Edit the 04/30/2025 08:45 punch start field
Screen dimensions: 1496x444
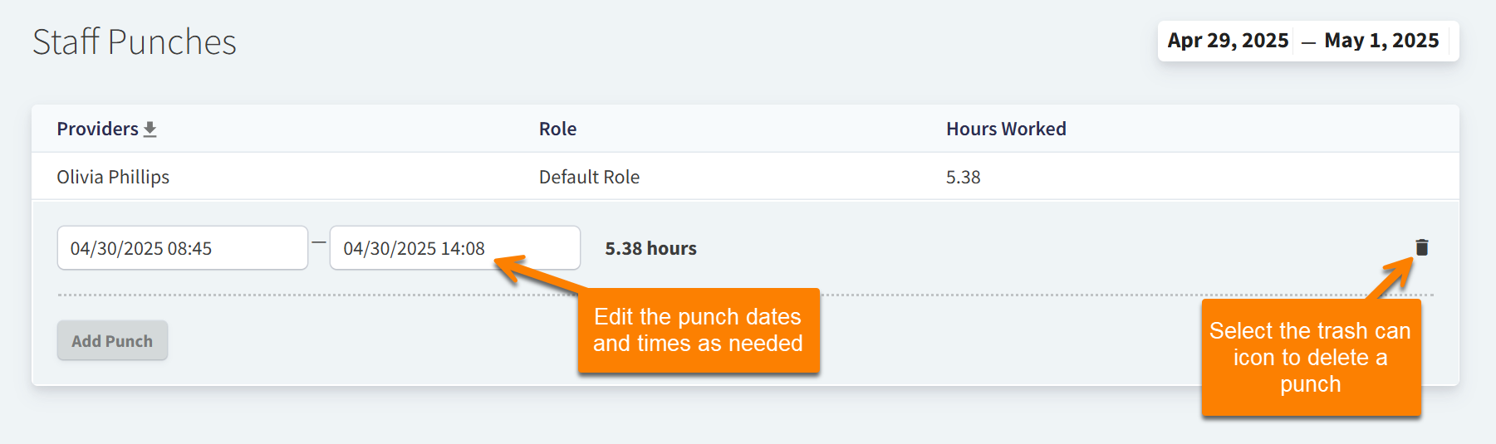182,248
